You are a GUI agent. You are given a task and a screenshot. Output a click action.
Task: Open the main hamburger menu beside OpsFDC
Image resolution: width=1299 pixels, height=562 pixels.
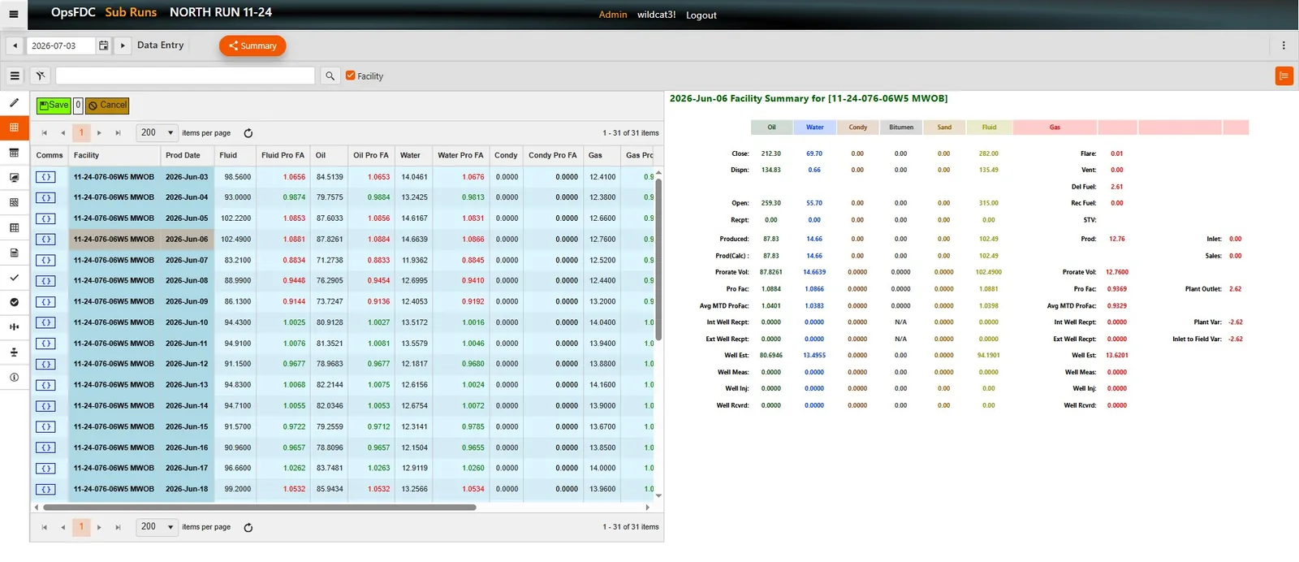click(14, 14)
